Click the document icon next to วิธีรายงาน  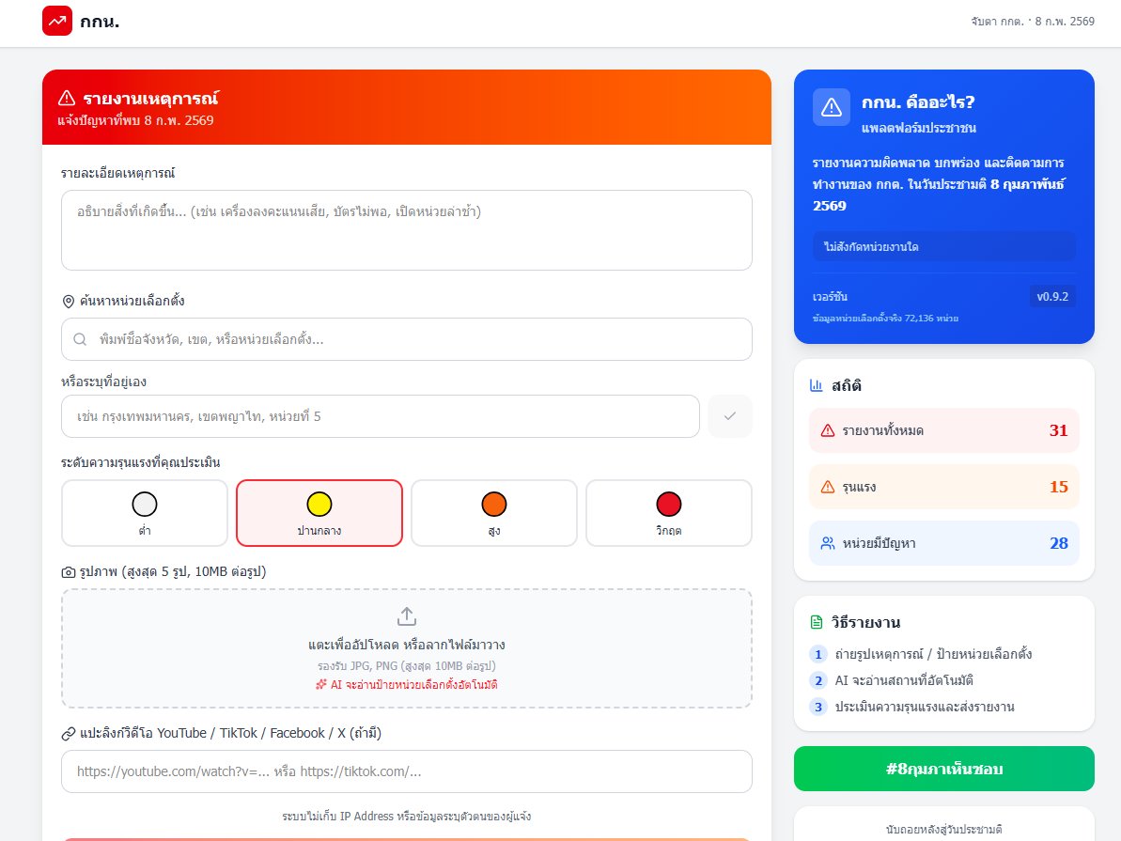click(x=817, y=622)
